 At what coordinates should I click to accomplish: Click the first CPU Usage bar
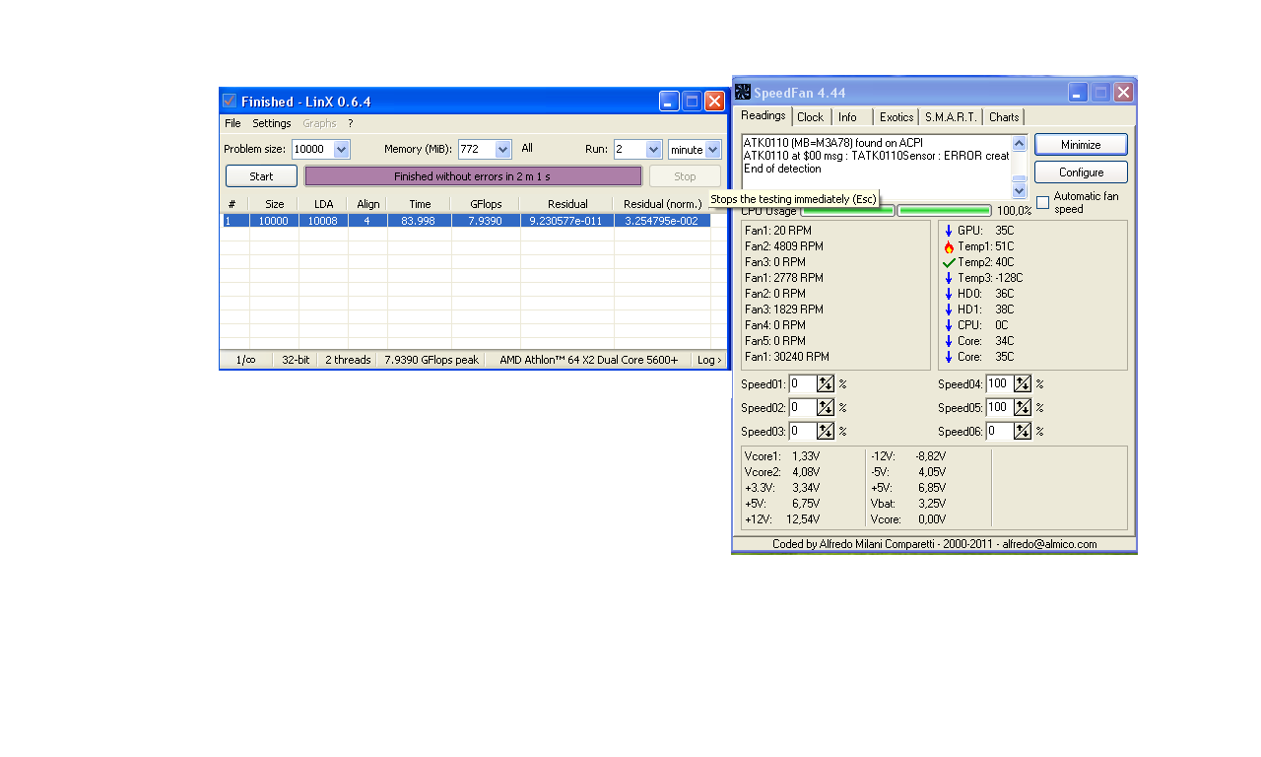tap(848, 210)
